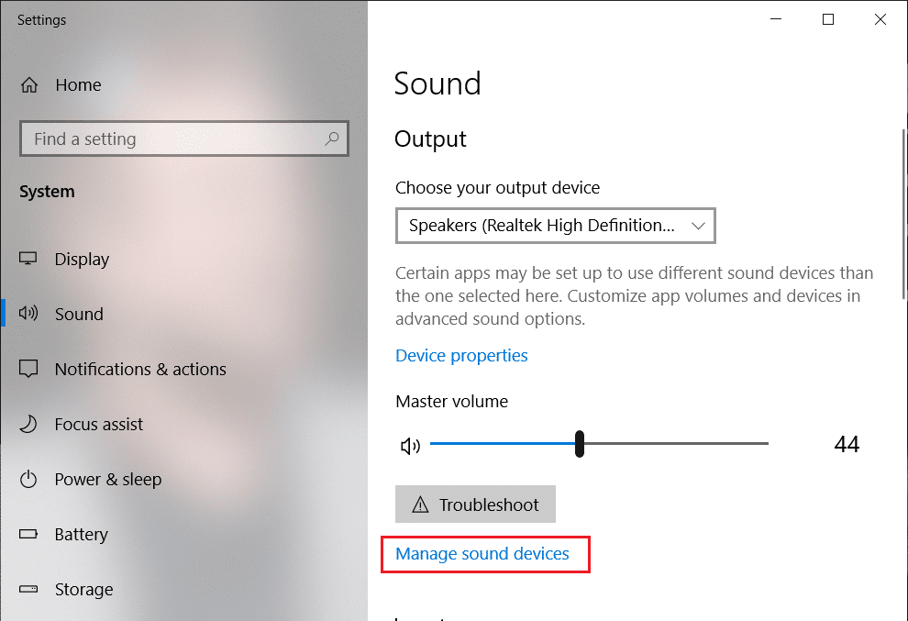Click the Home icon in sidebar

(29, 85)
